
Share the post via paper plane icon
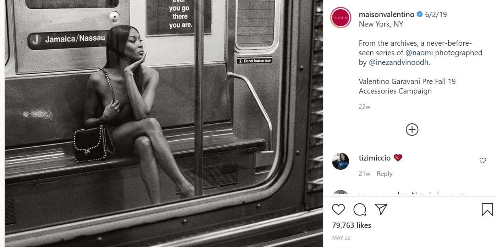[381, 209]
